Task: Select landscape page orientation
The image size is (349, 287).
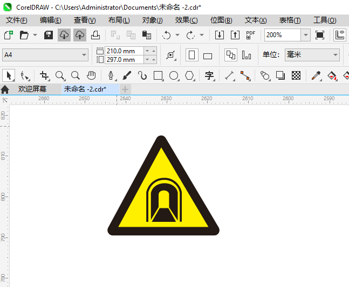Action: click(x=208, y=55)
